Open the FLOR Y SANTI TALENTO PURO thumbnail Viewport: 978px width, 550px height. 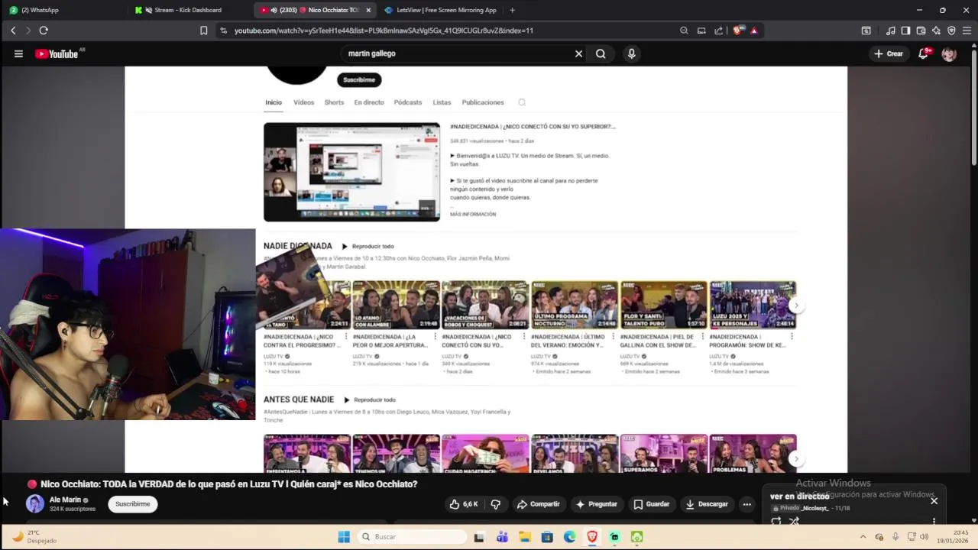coord(664,305)
